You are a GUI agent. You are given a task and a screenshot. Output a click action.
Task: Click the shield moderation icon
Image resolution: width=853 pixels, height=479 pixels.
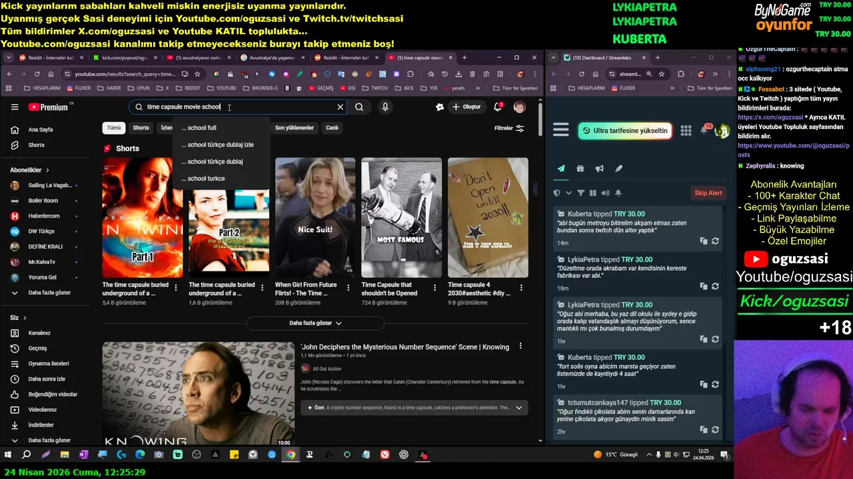coord(557,193)
